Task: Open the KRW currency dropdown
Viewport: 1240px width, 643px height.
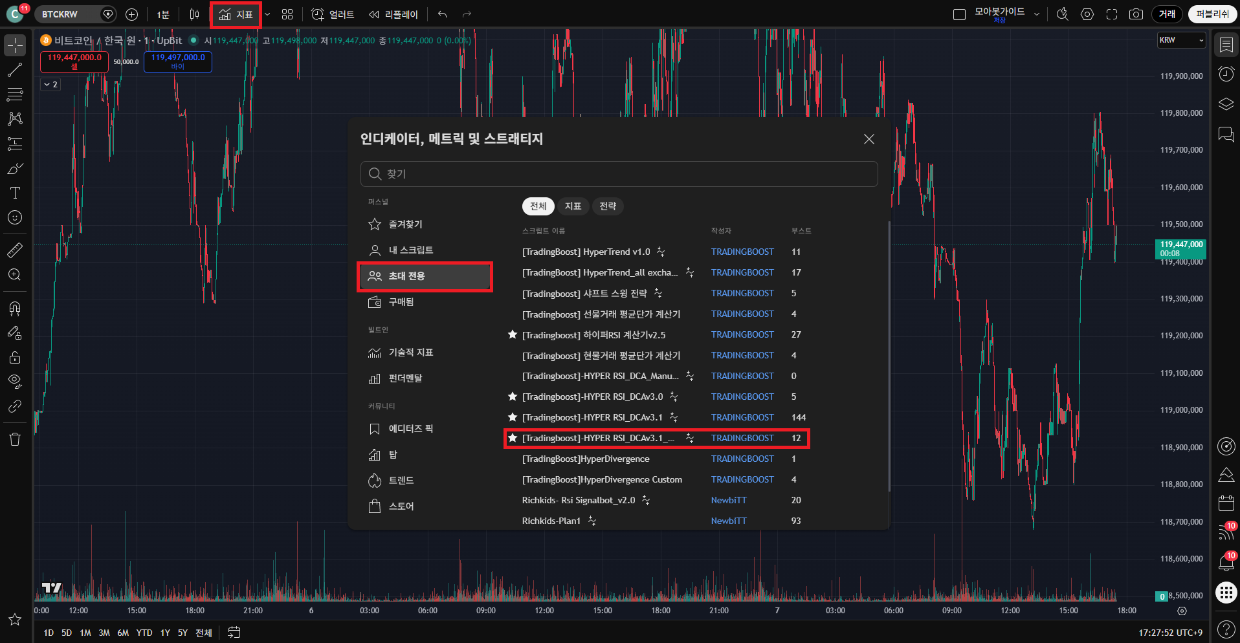Action: (x=1182, y=40)
